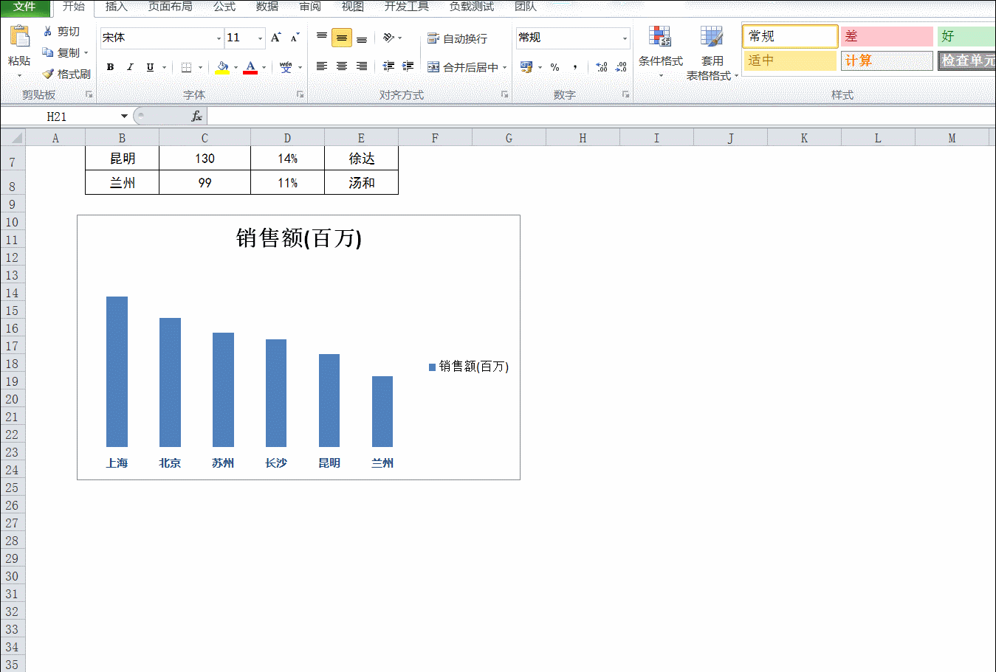Open Conditional Formatting (条件格式)
The image size is (996, 672).
click(x=661, y=52)
